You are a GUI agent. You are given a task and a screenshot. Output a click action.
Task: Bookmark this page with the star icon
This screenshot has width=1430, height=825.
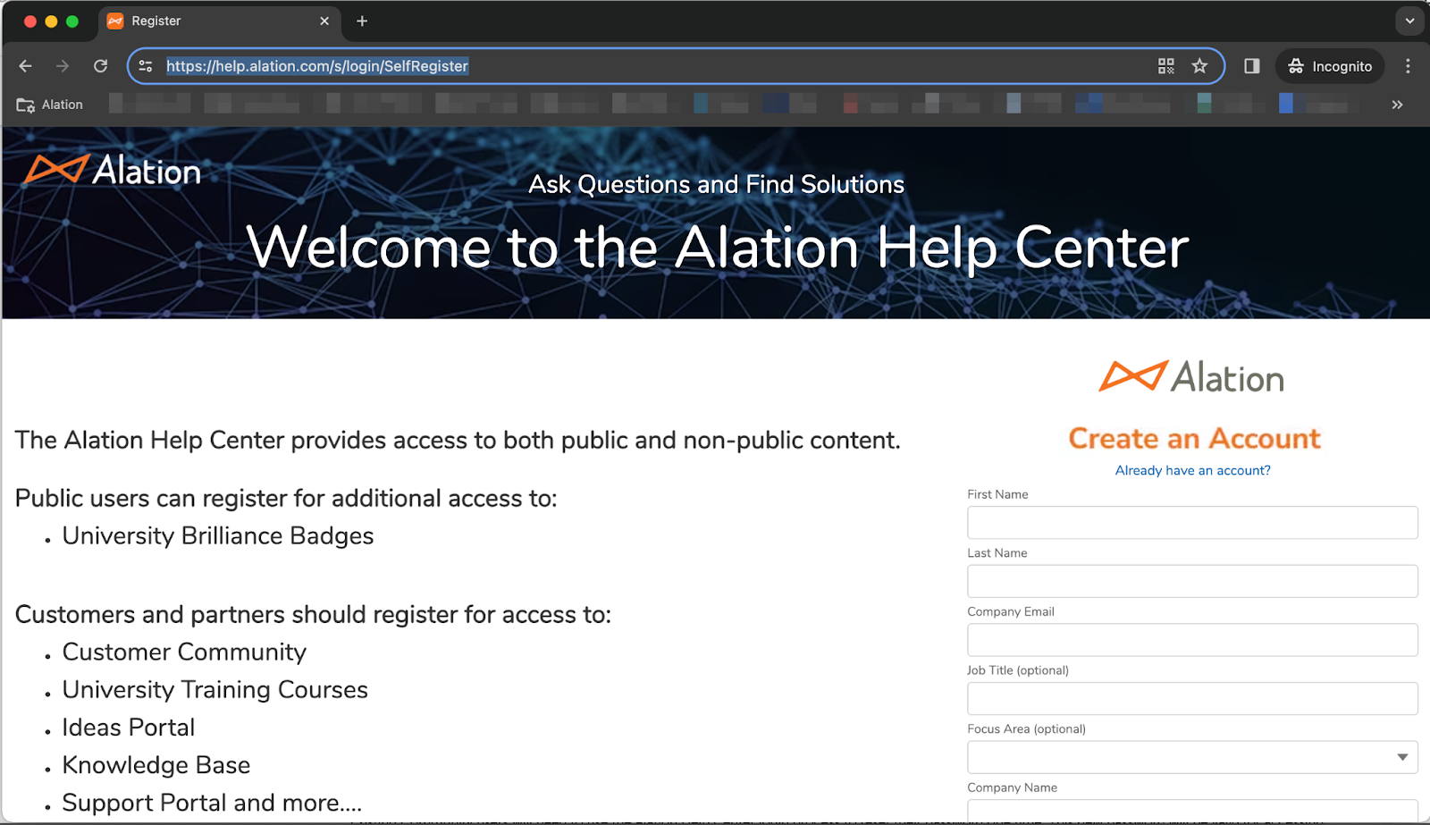point(1199,66)
